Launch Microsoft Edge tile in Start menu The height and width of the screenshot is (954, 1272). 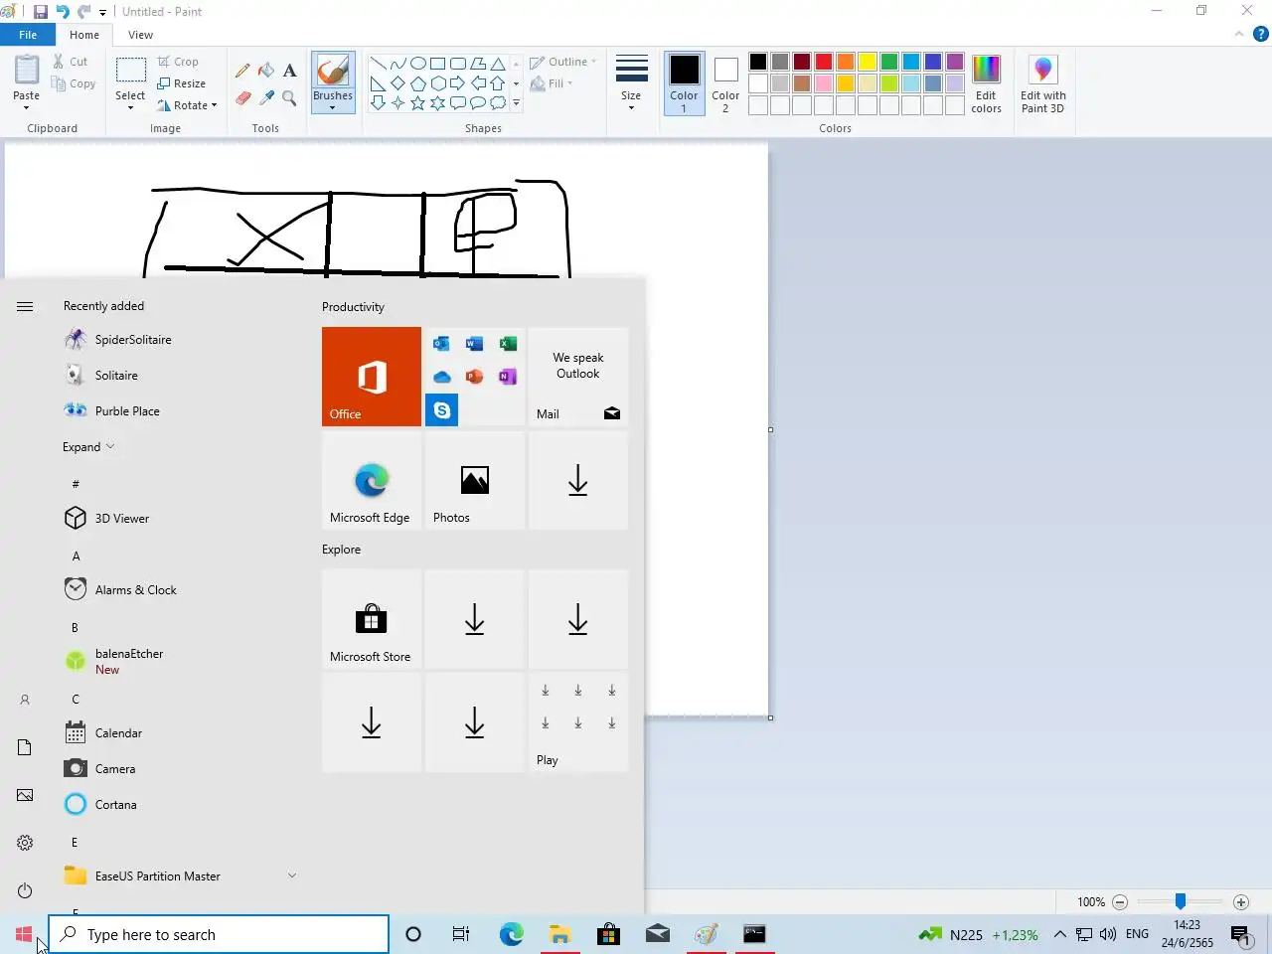click(372, 480)
